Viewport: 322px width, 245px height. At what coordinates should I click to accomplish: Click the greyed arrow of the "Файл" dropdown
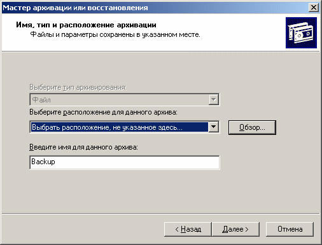(x=214, y=99)
